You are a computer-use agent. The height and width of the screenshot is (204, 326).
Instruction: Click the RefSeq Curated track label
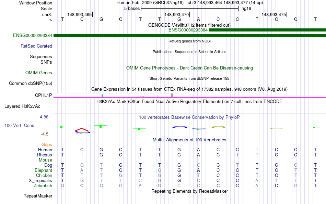[x=36, y=46]
